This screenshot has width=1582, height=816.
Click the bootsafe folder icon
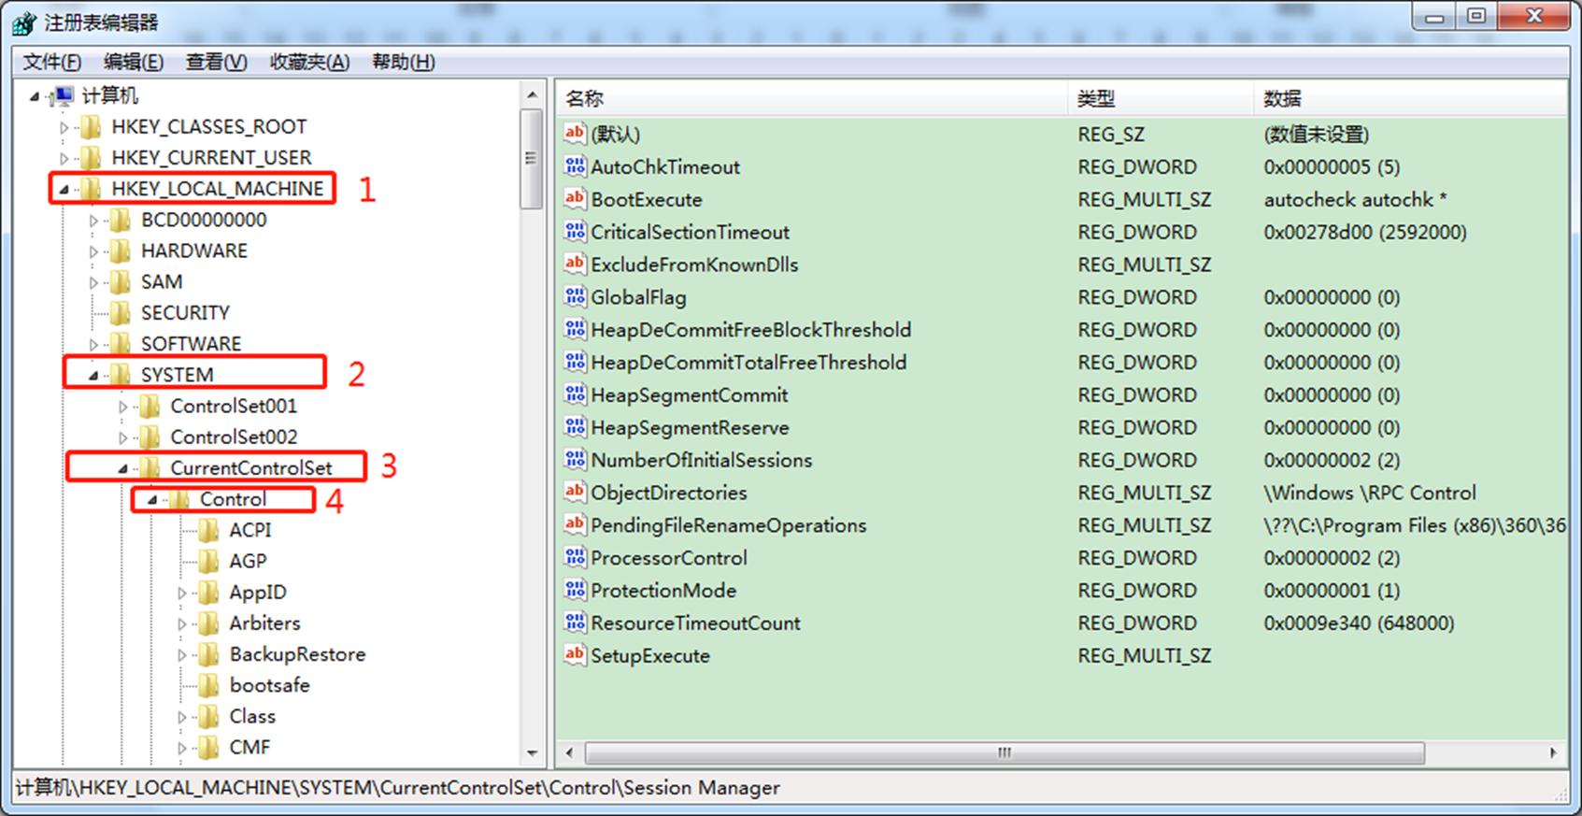tap(208, 685)
